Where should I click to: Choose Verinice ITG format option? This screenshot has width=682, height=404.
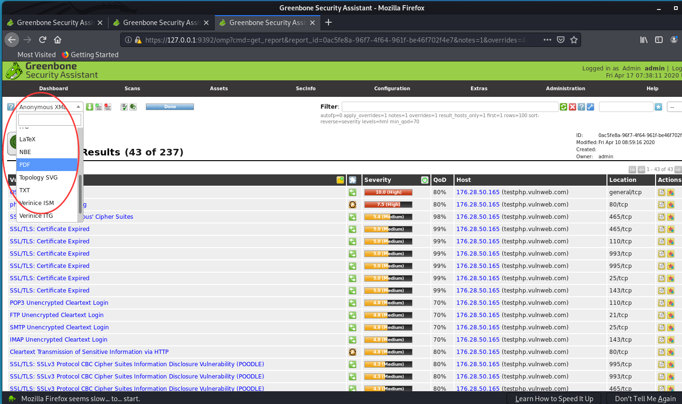pyautogui.click(x=47, y=216)
